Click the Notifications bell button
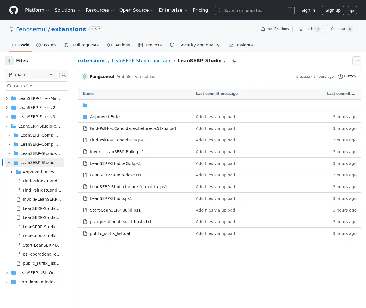 click(275, 29)
